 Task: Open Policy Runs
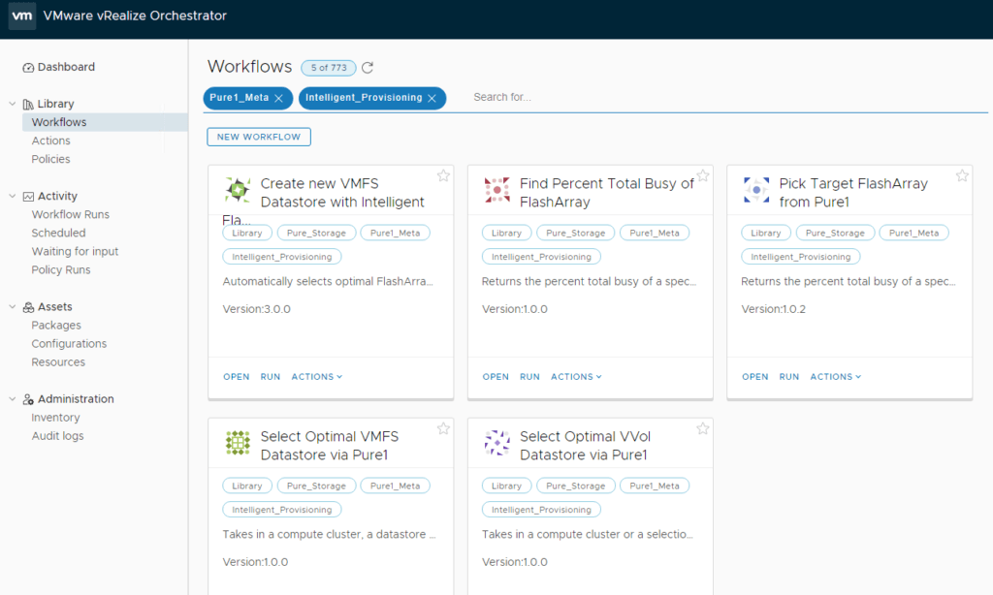pyautogui.click(x=61, y=269)
